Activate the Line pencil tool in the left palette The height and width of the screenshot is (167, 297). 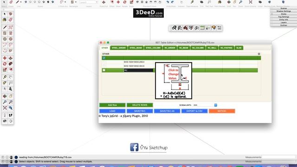(5, 27)
